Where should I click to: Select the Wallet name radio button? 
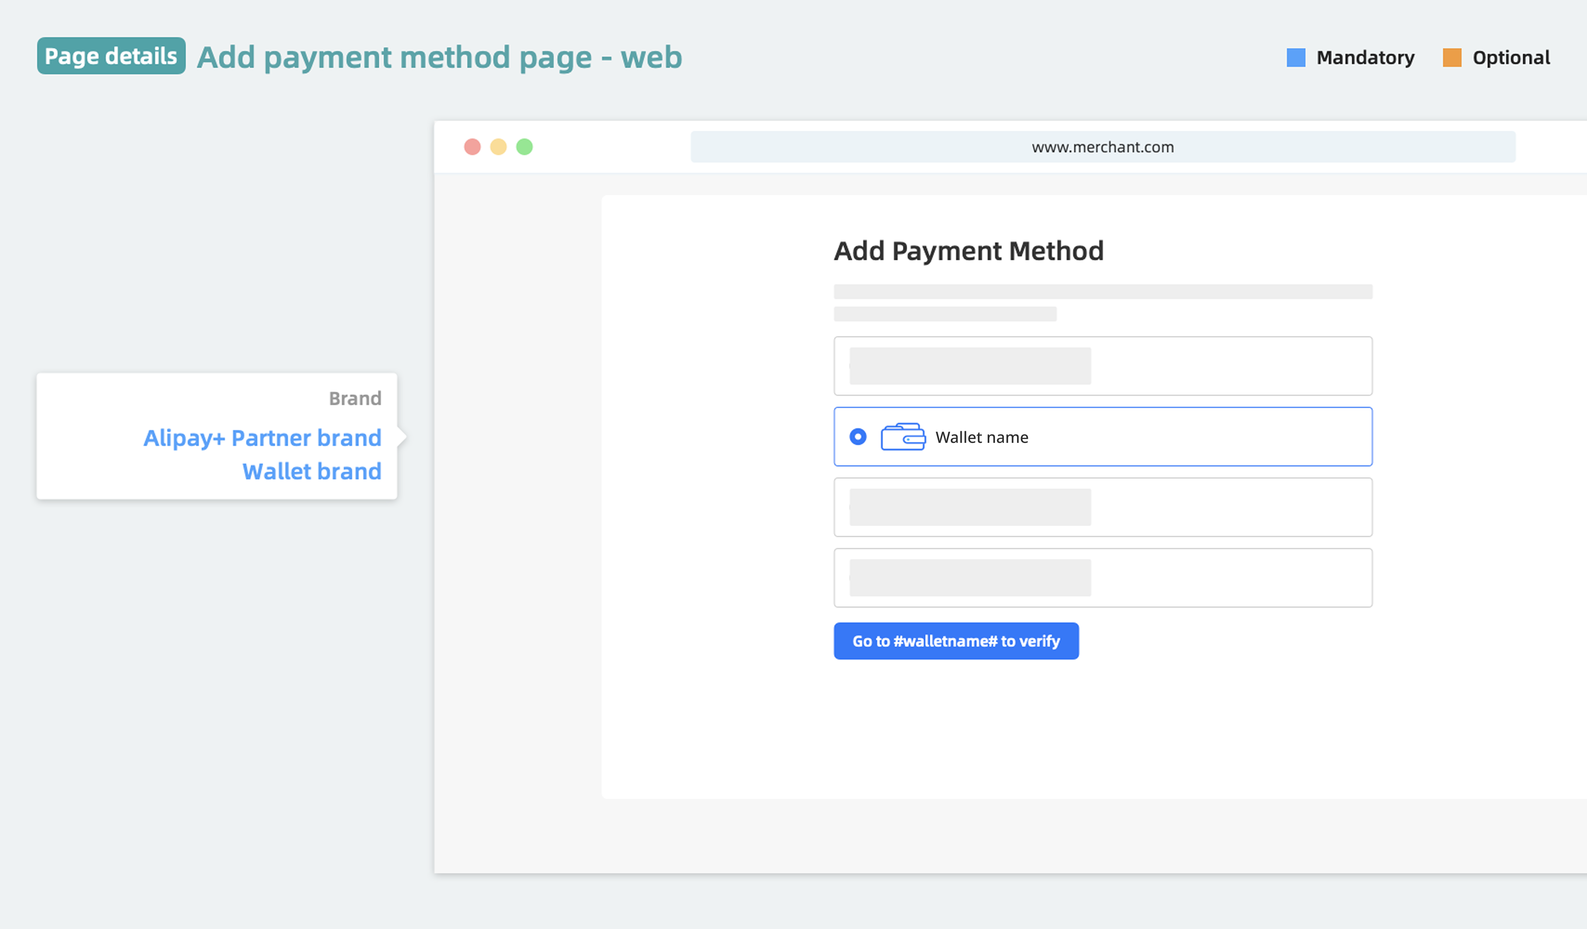(x=858, y=437)
